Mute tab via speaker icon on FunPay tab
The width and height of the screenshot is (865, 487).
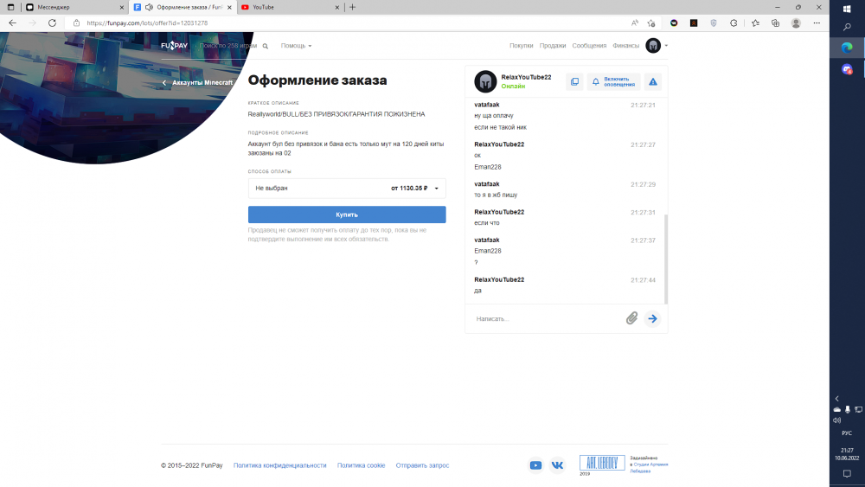tap(149, 7)
